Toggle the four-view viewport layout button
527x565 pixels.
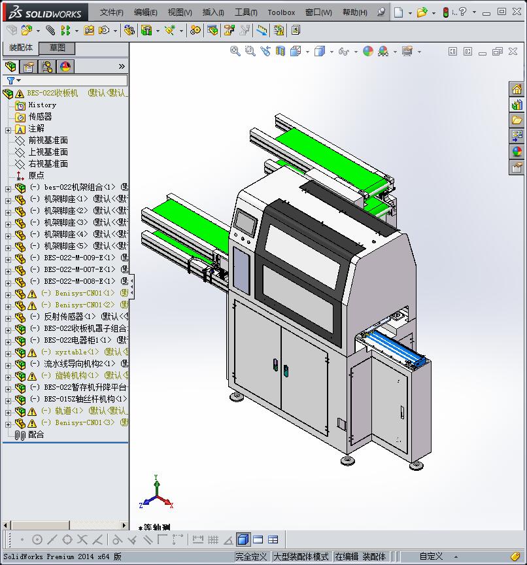(x=273, y=539)
